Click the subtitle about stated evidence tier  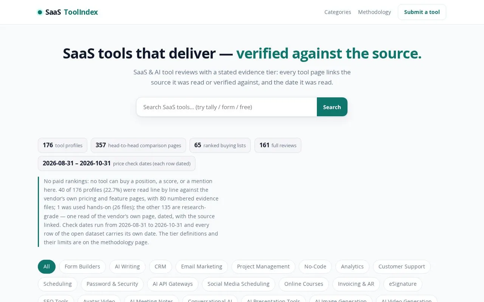tap(242, 77)
